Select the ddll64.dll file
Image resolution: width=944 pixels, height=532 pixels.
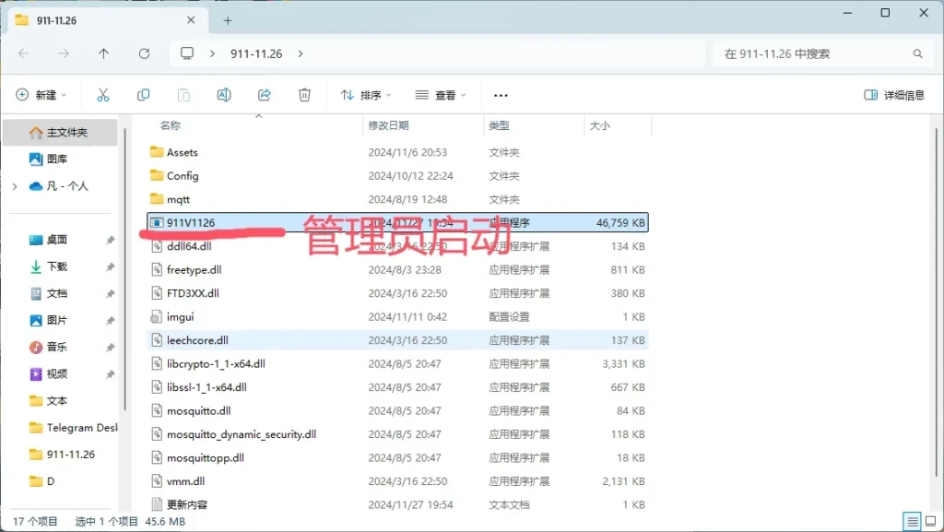(397, 246)
